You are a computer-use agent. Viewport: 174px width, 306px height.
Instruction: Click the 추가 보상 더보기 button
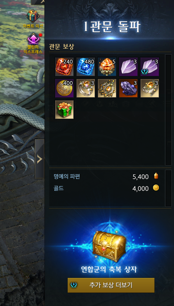tap(111, 285)
